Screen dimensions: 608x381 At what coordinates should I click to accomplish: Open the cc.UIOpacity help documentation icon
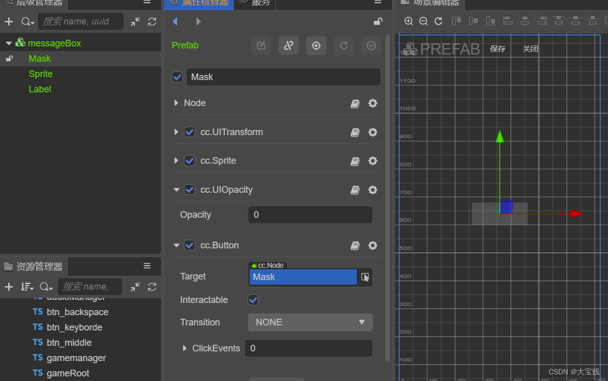click(x=355, y=190)
